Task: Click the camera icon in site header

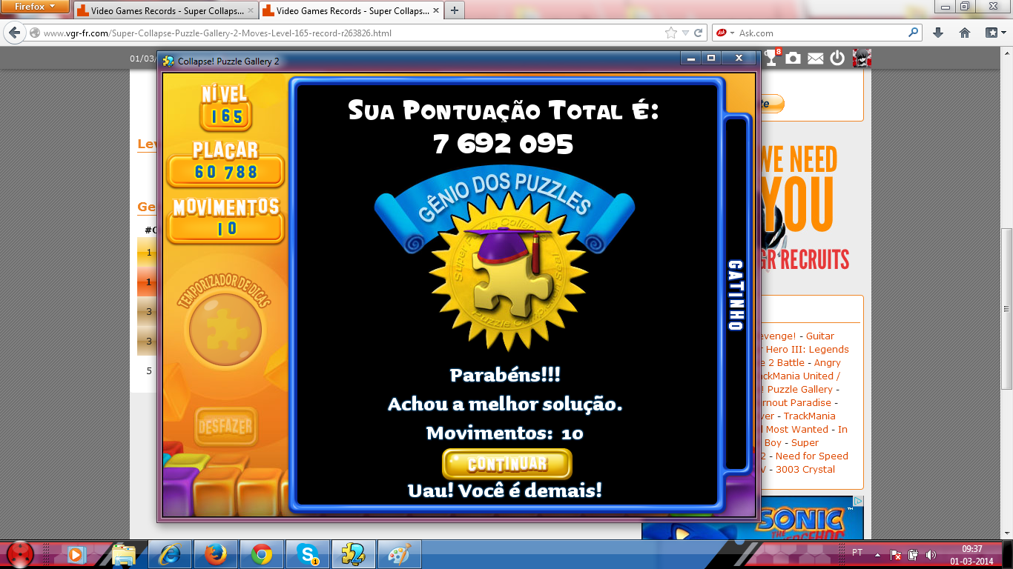Action: point(793,58)
